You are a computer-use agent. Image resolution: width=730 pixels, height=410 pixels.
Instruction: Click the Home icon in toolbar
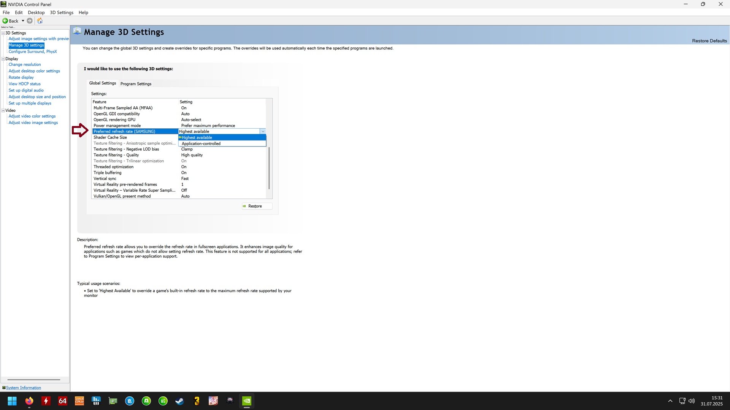coord(40,21)
